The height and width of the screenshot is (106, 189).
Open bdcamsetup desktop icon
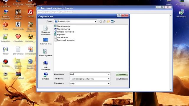click(x=181, y=14)
